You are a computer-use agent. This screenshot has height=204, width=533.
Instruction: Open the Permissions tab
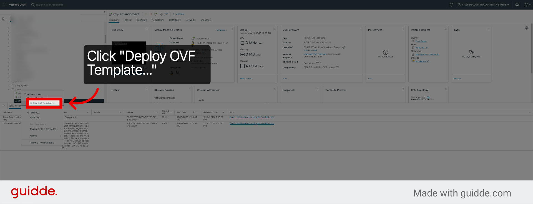158,20
